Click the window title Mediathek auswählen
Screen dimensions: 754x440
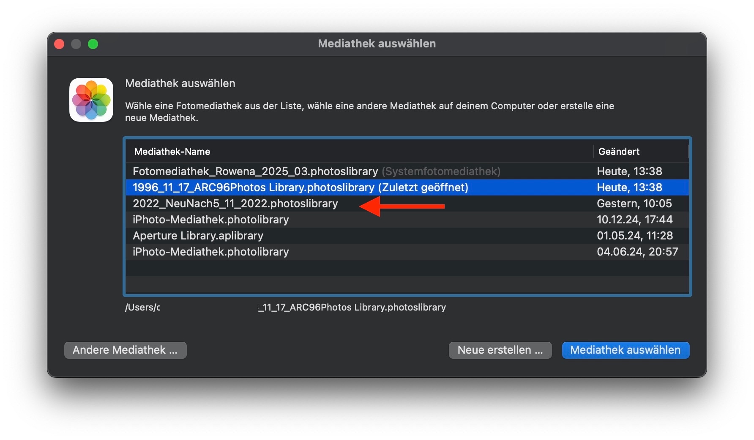pos(377,44)
